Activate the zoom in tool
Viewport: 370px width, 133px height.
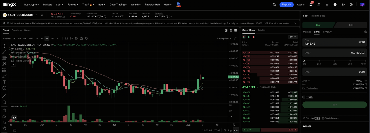pos(4,102)
